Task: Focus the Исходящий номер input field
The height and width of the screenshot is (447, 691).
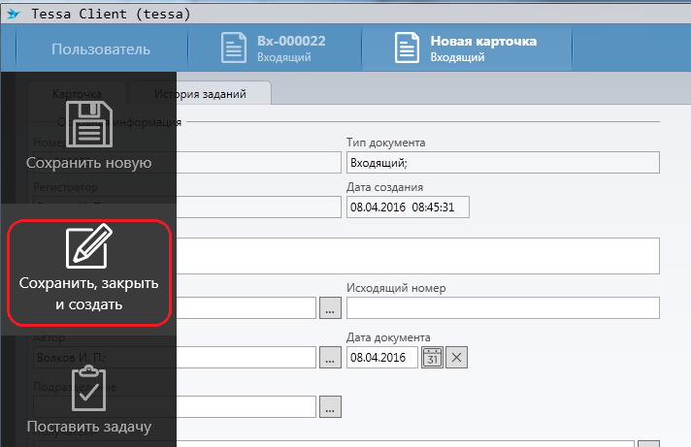Action: click(x=502, y=307)
